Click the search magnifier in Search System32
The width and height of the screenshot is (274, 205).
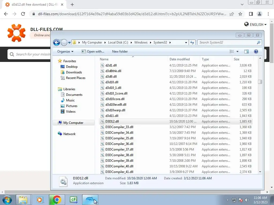[x=259, y=42]
